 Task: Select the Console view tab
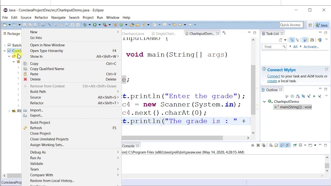click(131, 146)
